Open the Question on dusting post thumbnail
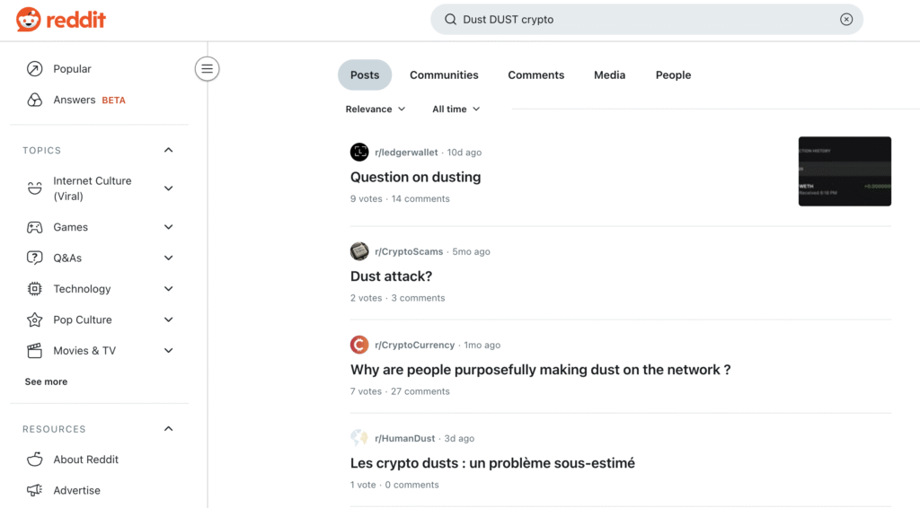Viewport: 920px width, 508px height. pos(845,171)
